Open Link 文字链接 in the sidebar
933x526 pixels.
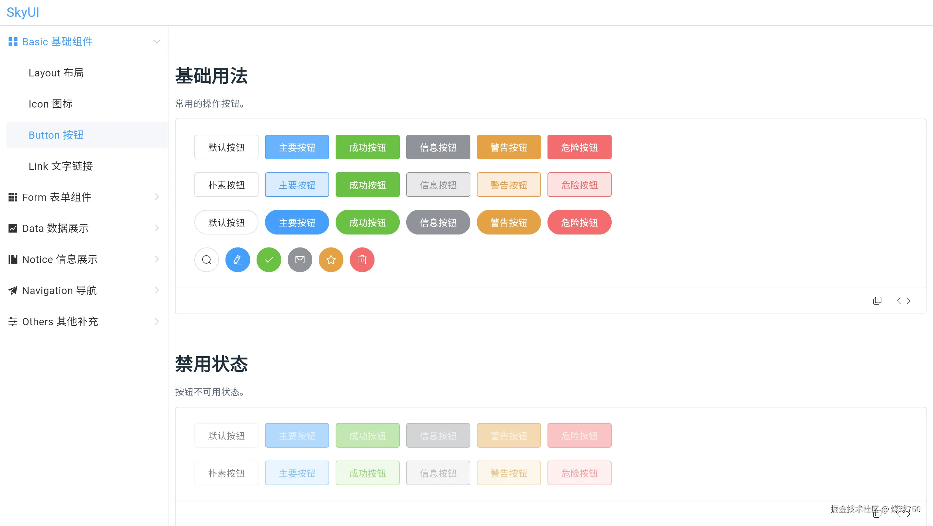click(x=61, y=166)
